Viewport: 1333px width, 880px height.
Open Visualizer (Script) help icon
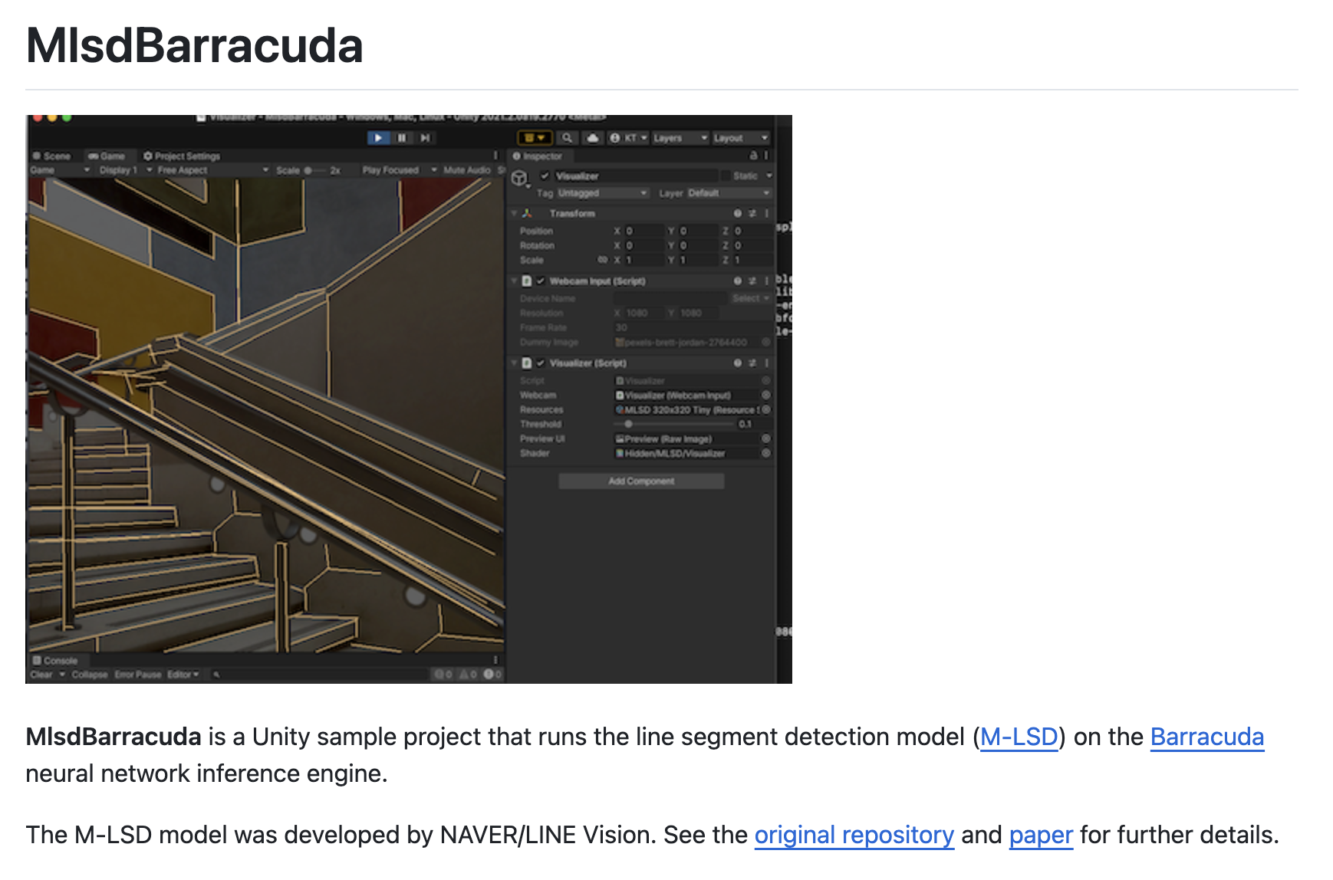click(x=737, y=363)
